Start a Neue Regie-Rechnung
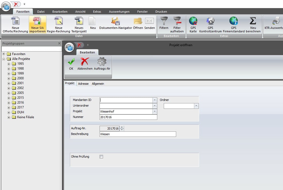The height and width of the screenshot is (190, 283). pyautogui.click(x=59, y=25)
